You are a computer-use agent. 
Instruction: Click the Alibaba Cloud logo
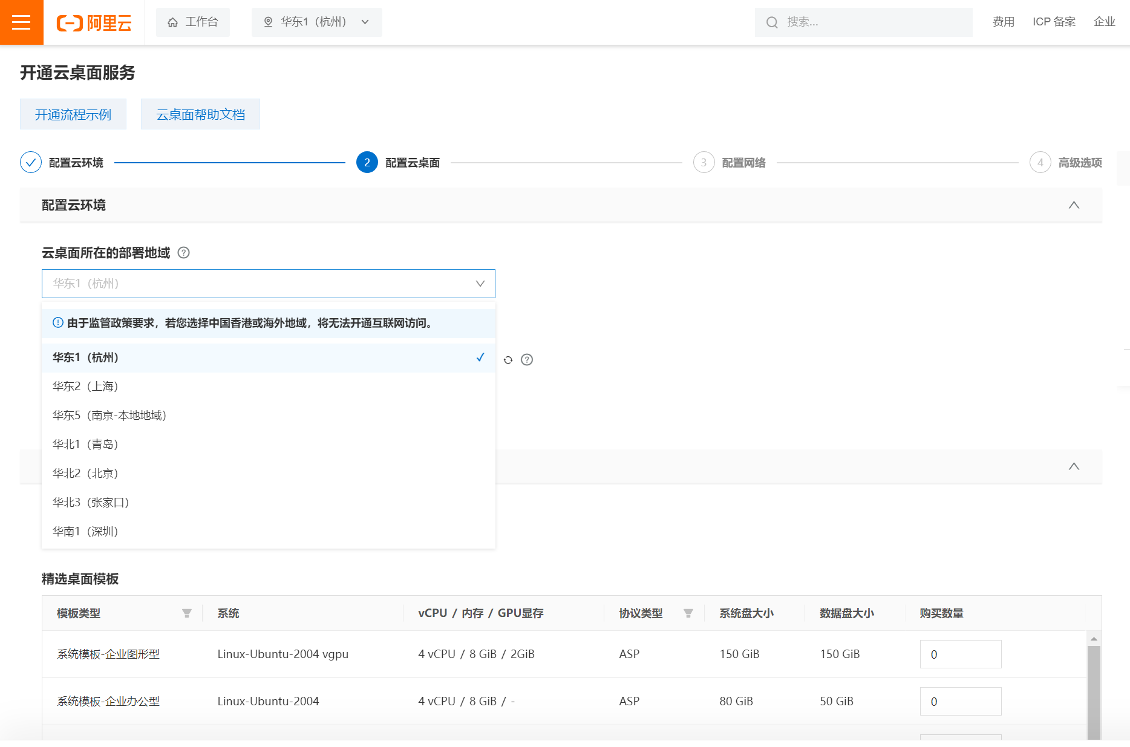point(94,23)
